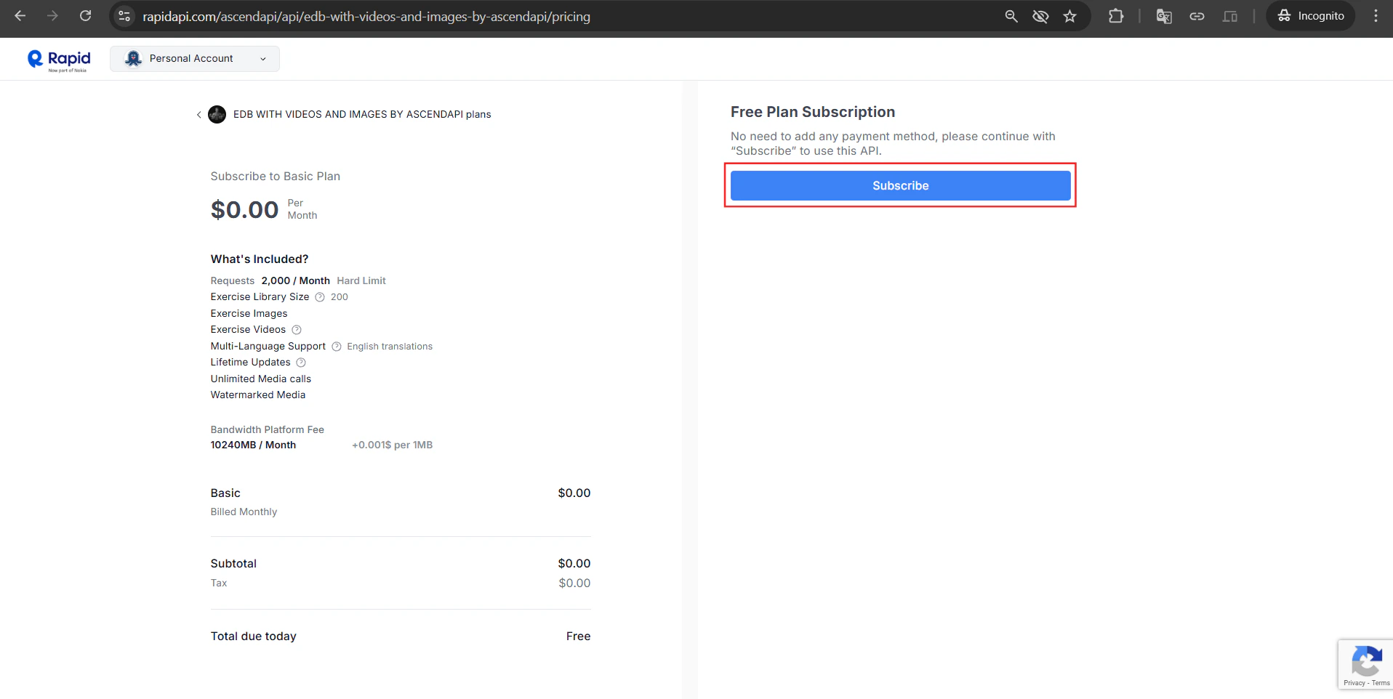Toggle the crossed-eye preview icon in the omnibox
The height and width of the screenshot is (699, 1393).
point(1040,16)
